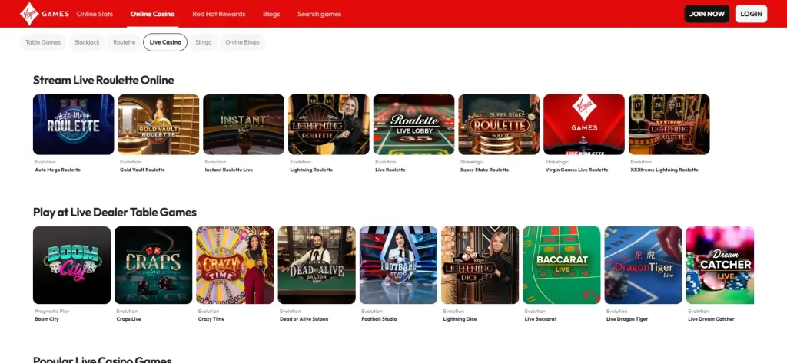The width and height of the screenshot is (787, 363).
Task: Click the 'Pragmatic Play' provider label
Action: click(52, 312)
